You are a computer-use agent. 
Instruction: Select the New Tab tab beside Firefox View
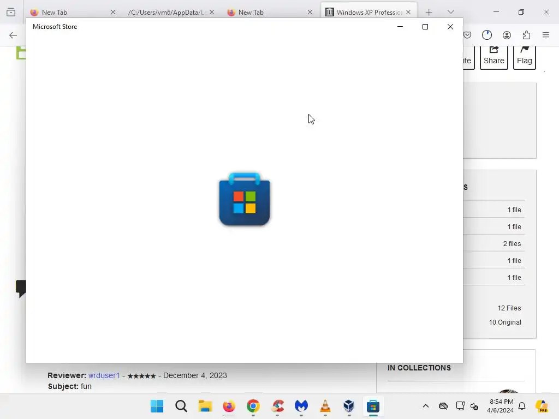[73, 12]
